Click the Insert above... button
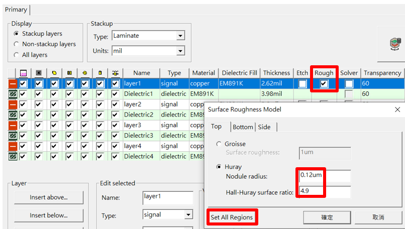The image size is (405, 229). (x=49, y=197)
